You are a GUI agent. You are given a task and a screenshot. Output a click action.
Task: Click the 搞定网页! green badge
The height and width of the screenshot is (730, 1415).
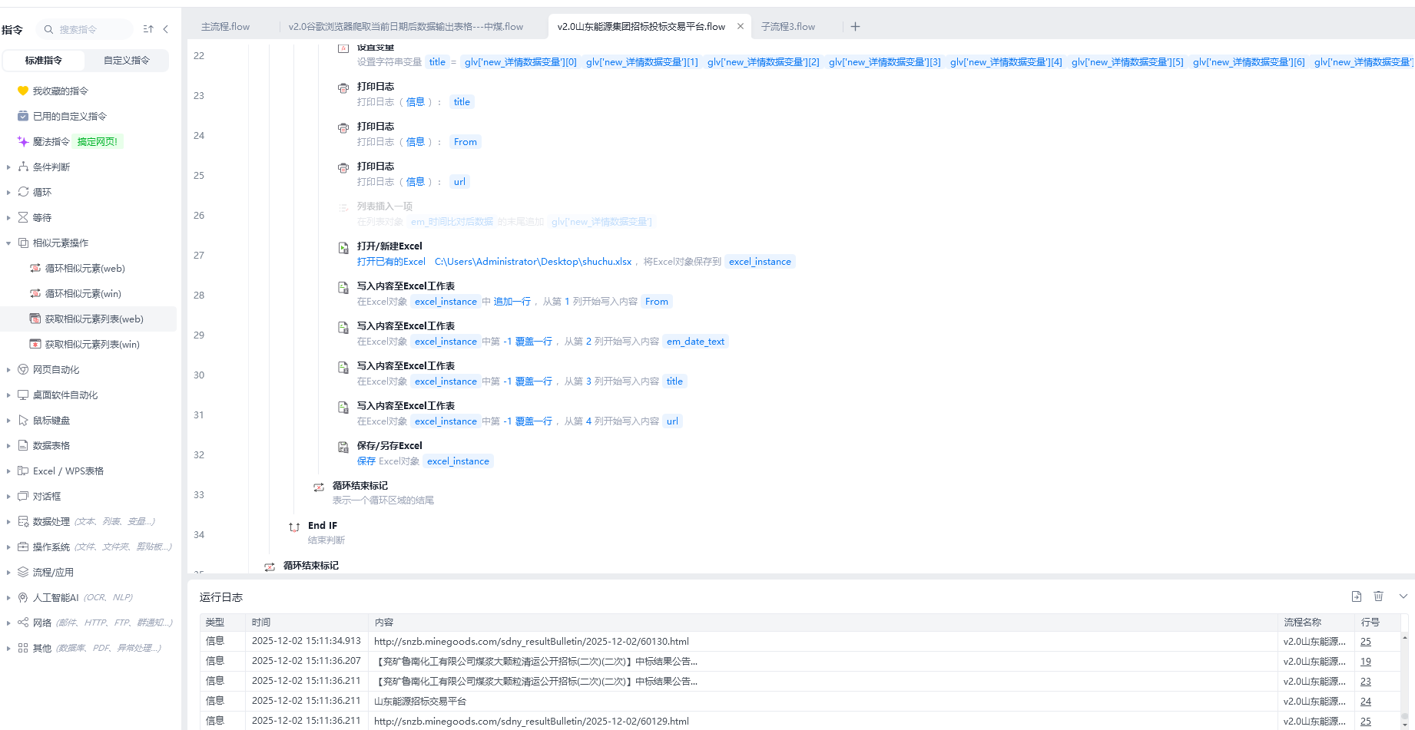pos(98,141)
